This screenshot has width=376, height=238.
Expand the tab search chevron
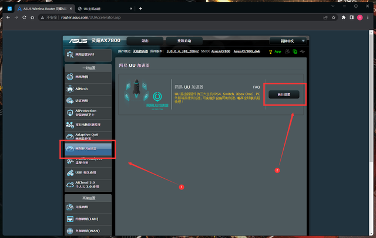[x=333, y=6]
